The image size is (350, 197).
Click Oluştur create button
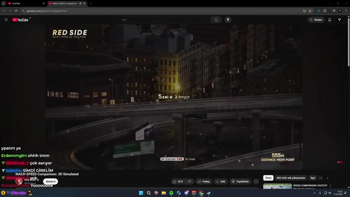click(316, 20)
